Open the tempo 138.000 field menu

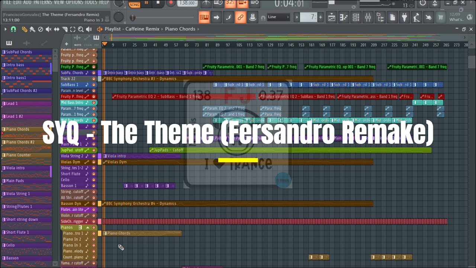(188, 3)
